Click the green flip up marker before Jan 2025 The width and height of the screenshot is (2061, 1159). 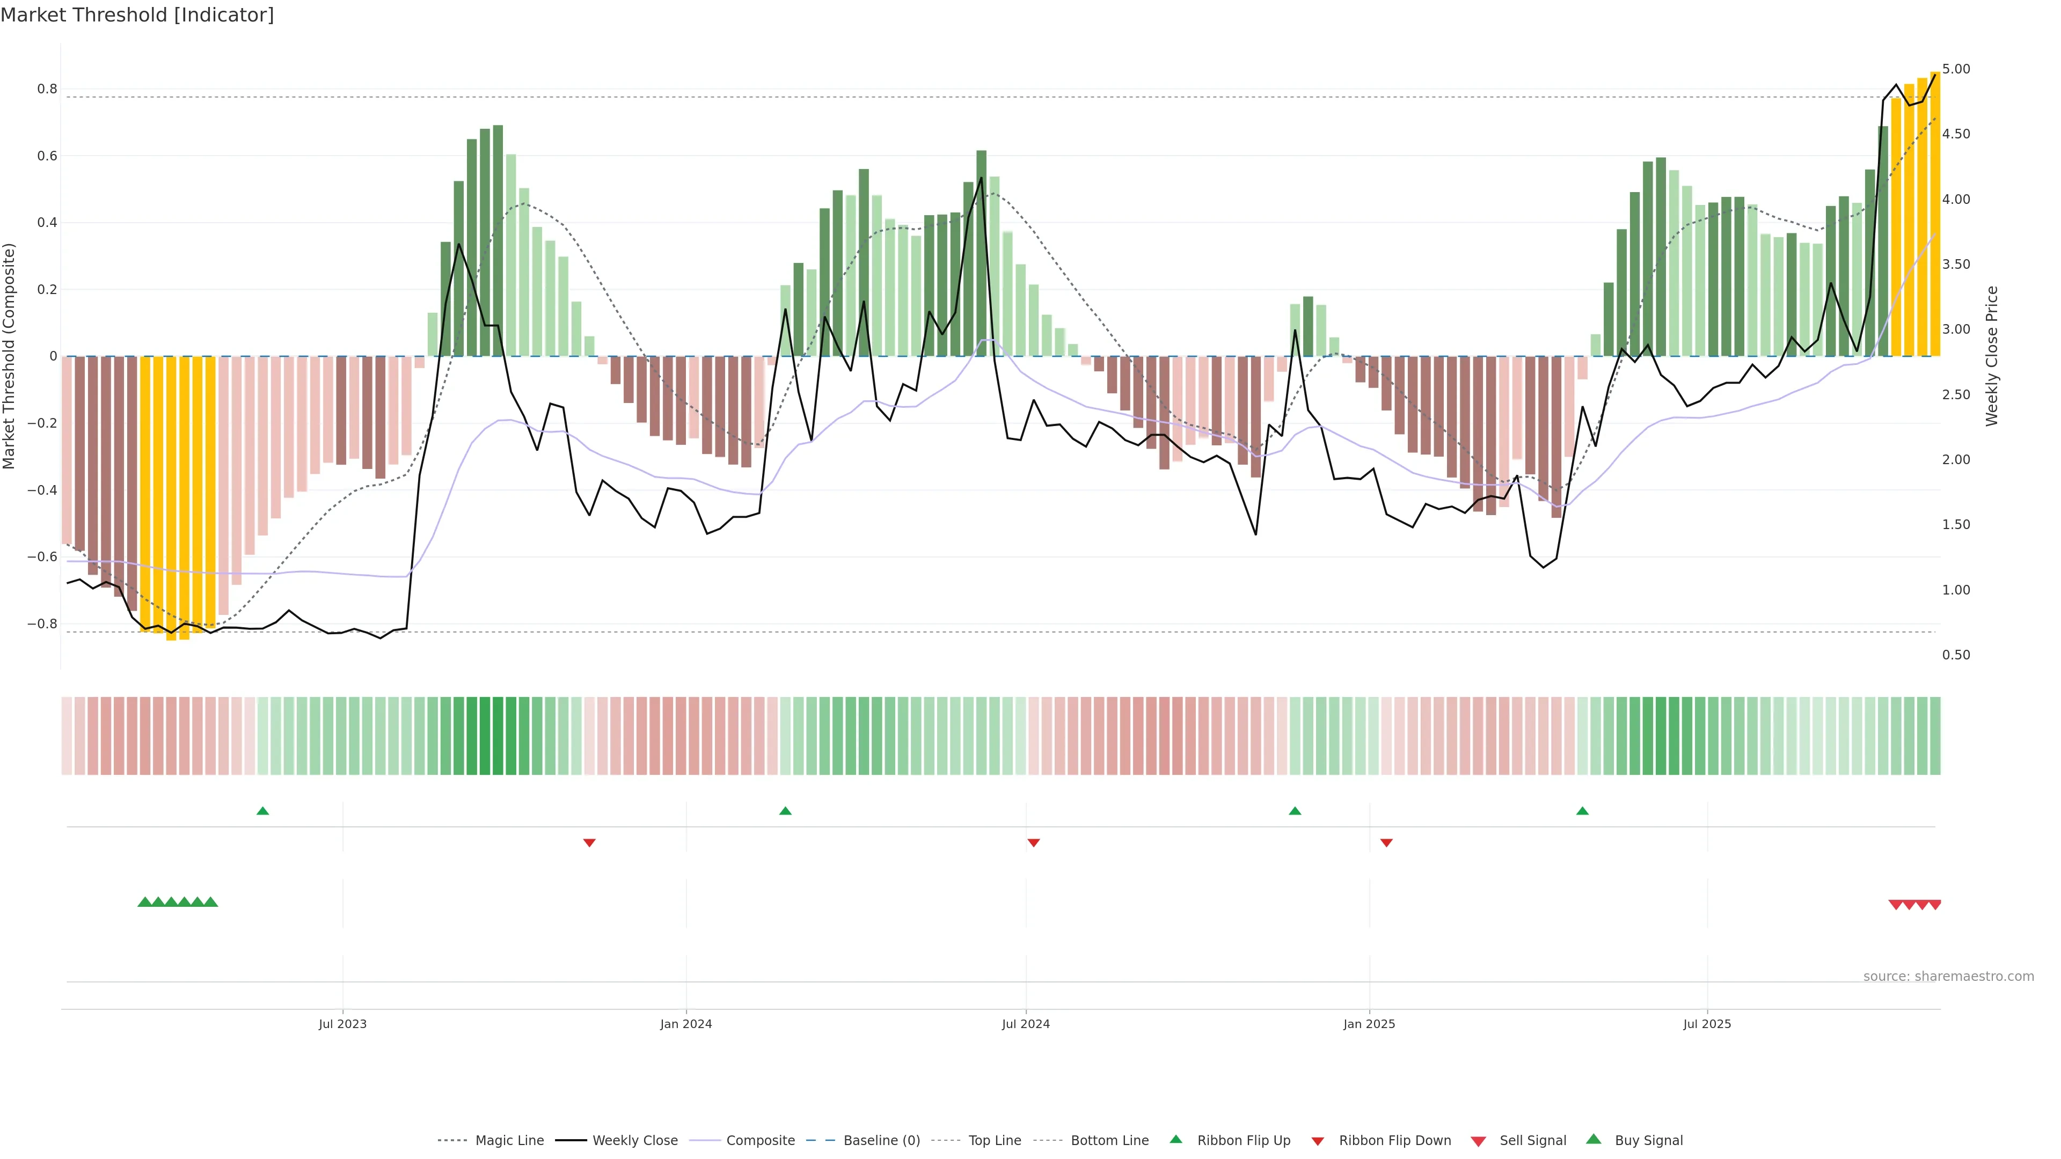point(1295,811)
